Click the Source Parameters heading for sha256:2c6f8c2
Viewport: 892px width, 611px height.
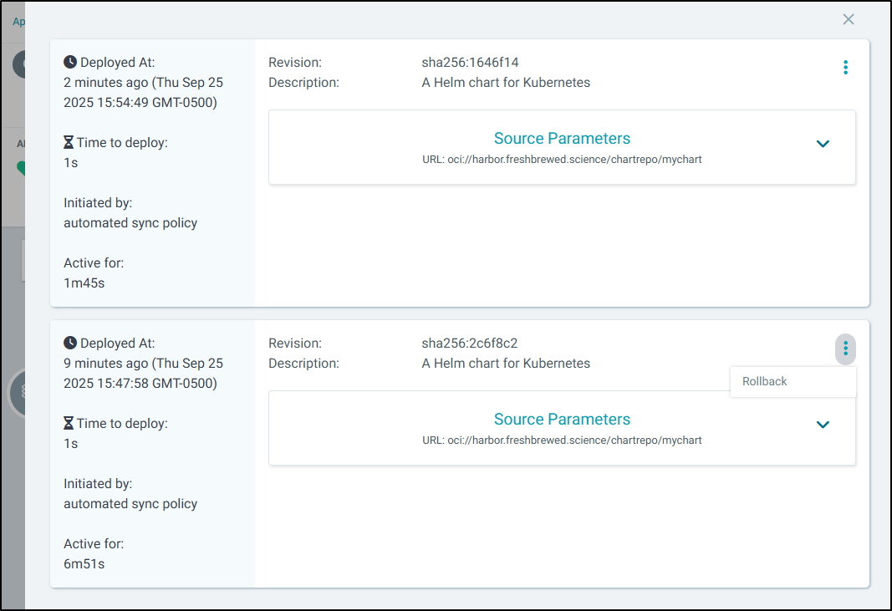(562, 420)
